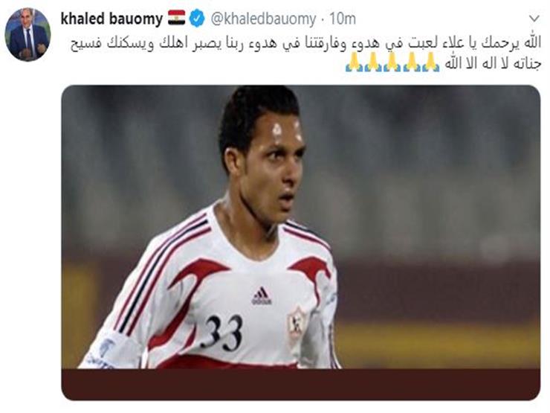This screenshot has height=413, width=550.
Task: Click the leftmost praying hands emoji
Action: [x=355, y=62]
